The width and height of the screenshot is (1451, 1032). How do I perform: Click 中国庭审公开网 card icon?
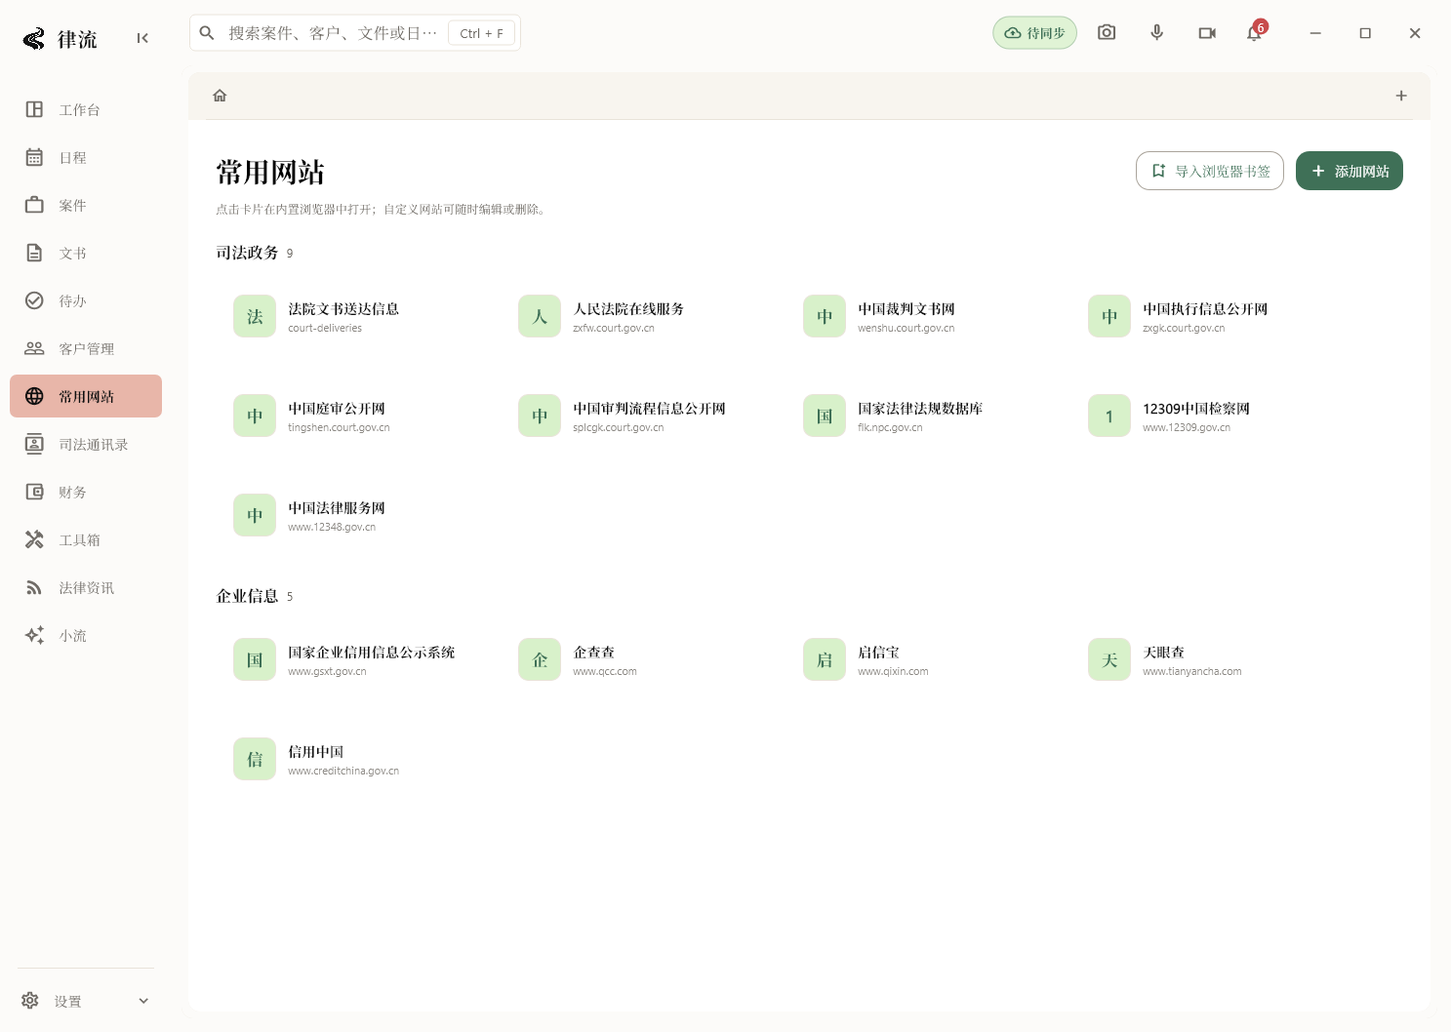tap(255, 416)
